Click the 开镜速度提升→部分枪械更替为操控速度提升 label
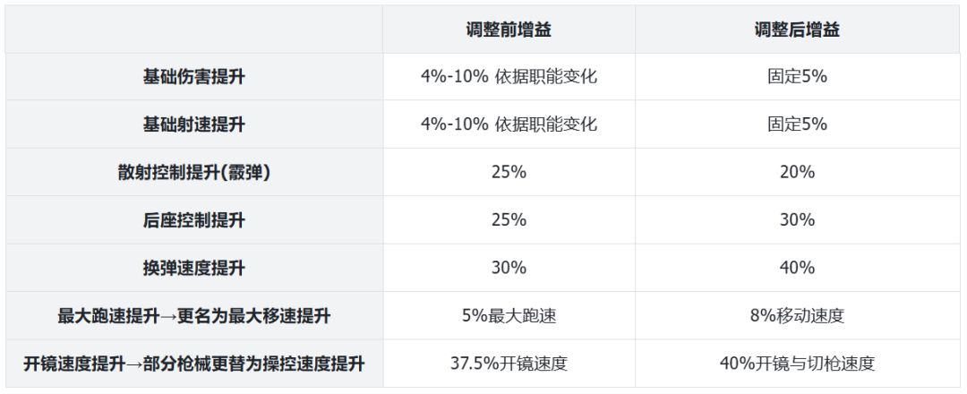The height and width of the screenshot is (394, 967). pos(193,364)
